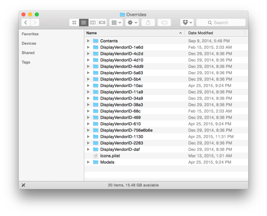Open the Dropbox toolbar dropdown
The height and width of the screenshot is (216, 267).
[186, 23]
